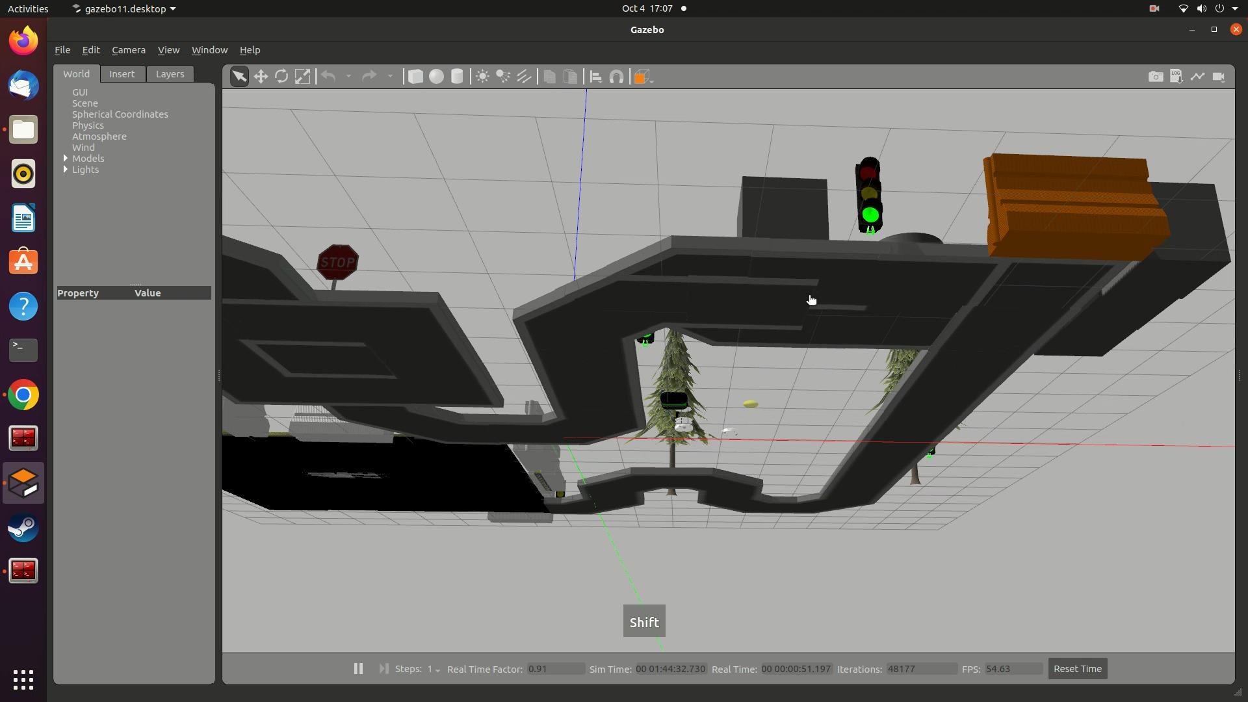Insert a cylinder shape
The height and width of the screenshot is (702, 1248).
tap(457, 77)
